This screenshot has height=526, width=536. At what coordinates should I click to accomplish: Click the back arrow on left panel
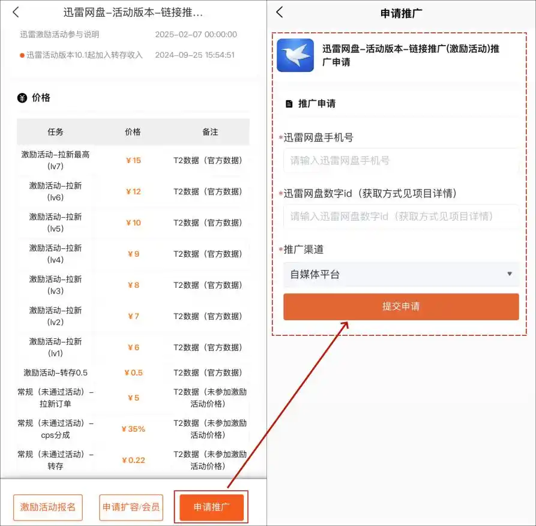pos(14,12)
